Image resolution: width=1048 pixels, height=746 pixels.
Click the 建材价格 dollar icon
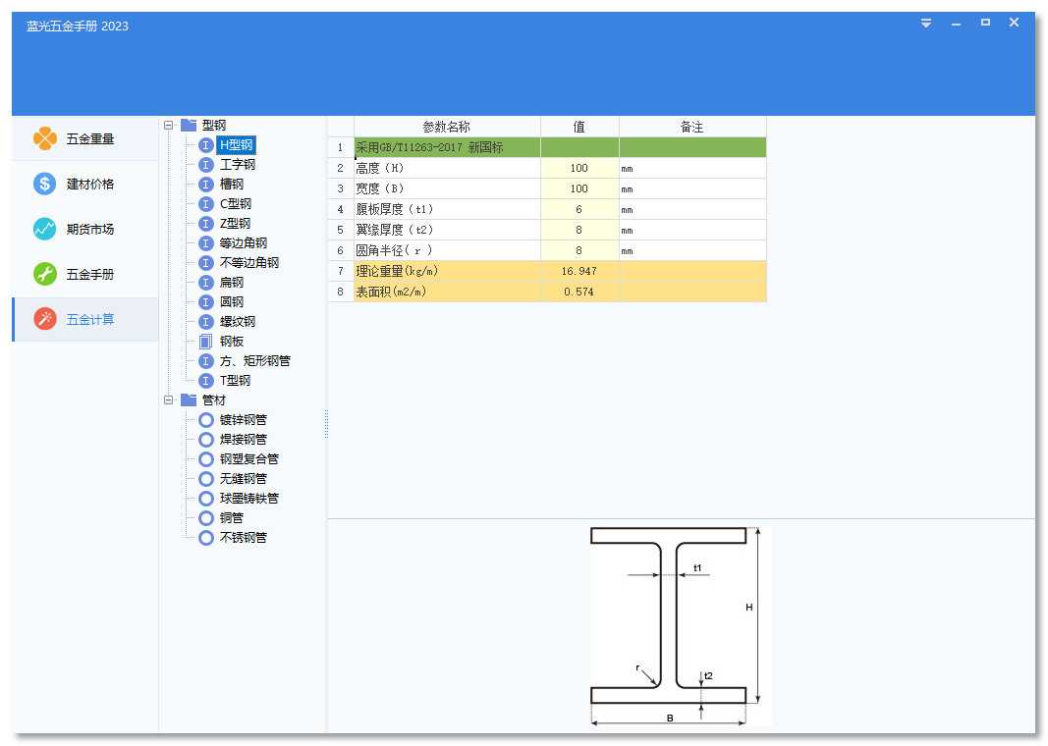tap(45, 184)
